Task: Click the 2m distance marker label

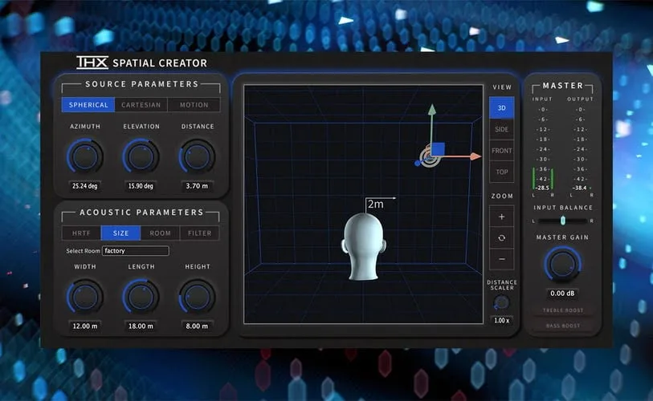Action: (375, 205)
